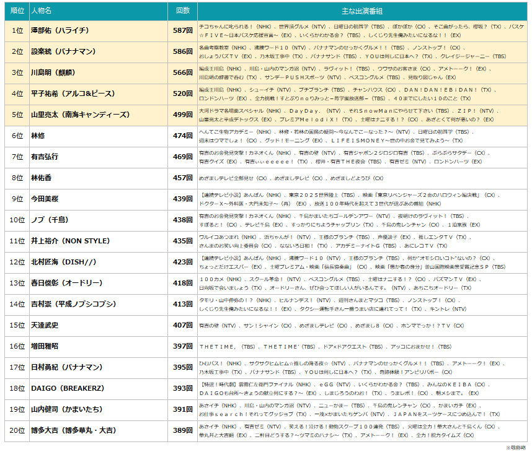Click the 4位 rank cell
532x452 pixels.
point(17,93)
